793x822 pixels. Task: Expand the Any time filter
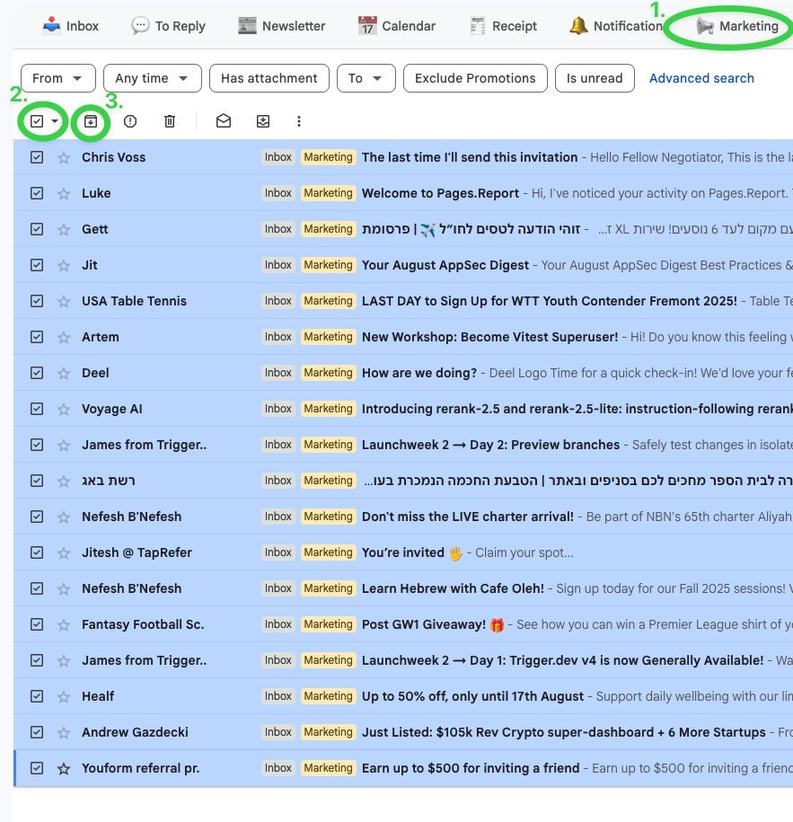pos(152,78)
